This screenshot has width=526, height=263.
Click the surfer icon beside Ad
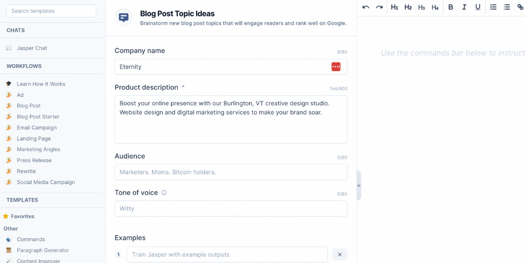click(x=9, y=95)
